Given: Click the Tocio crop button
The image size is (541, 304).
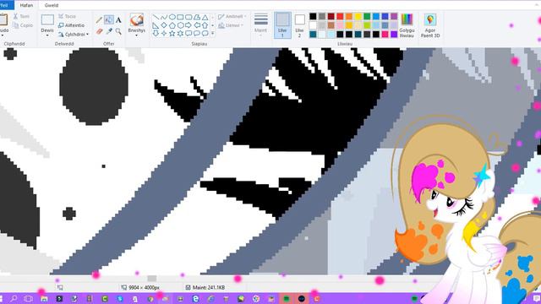Looking at the screenshot, I should tap(68, 16).
